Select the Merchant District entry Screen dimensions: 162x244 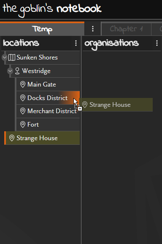(x=48, y=111)
